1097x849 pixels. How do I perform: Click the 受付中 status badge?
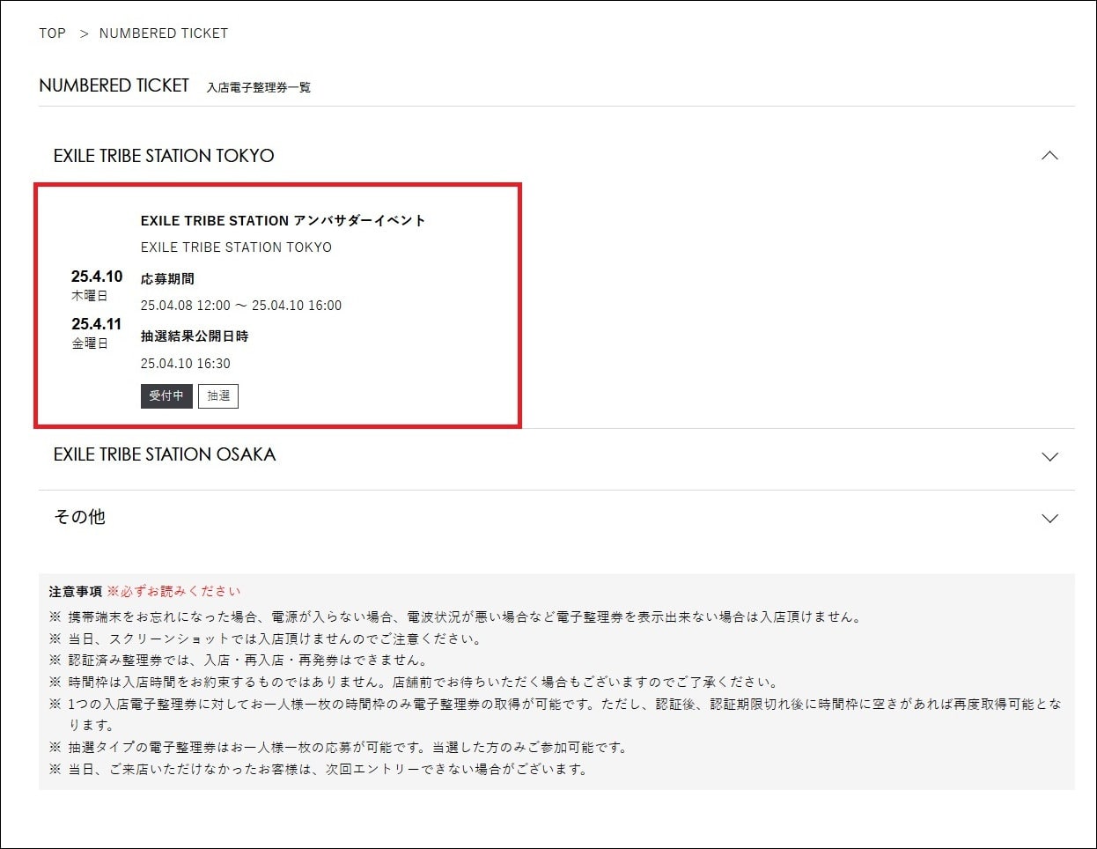pyautogui.click(x=166, y=396)
